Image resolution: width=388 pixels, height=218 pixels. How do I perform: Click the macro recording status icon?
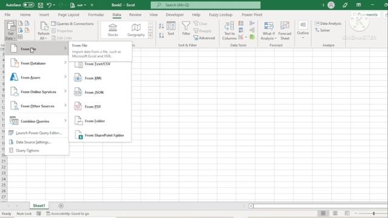(x=39, y=214)
